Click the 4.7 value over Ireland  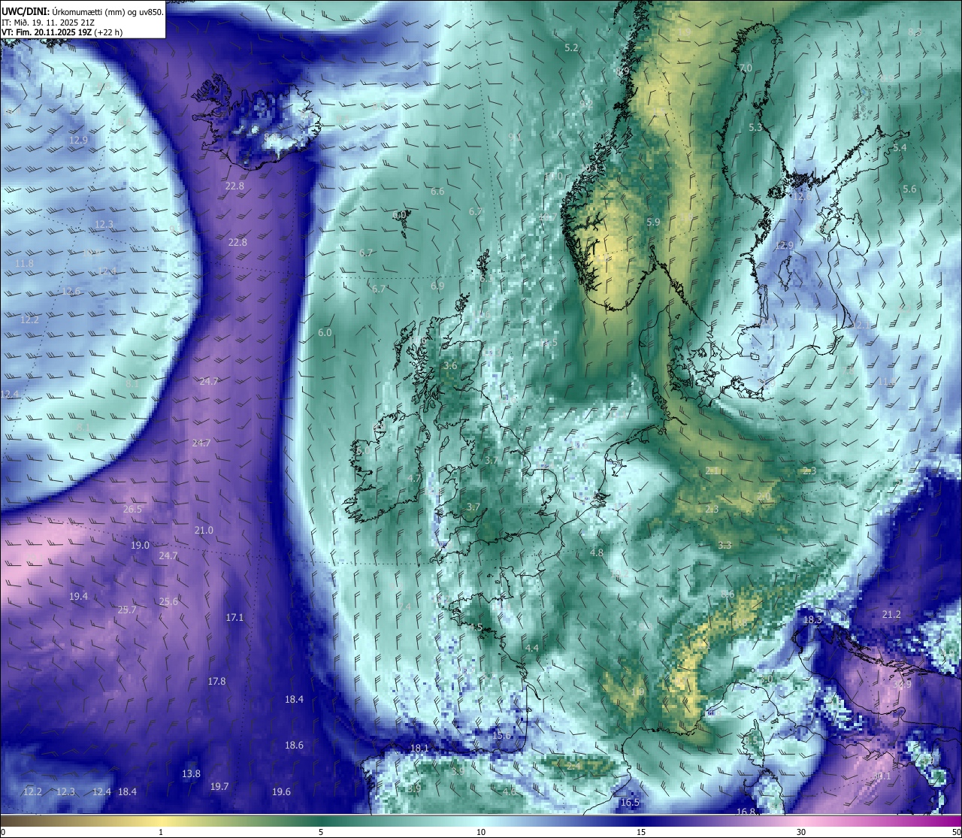(x=414, y=478)
